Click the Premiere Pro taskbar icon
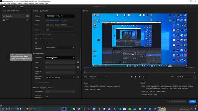This screenshot has width=198, height=111. click(x=64, y=109)
